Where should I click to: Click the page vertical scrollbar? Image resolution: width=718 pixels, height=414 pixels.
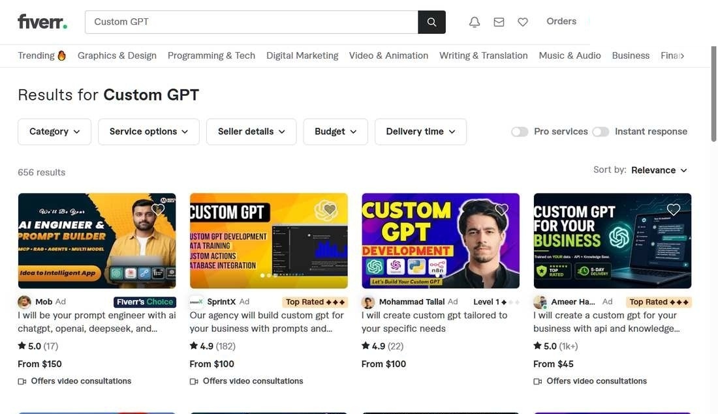pyautogui.click(x=713, y=94)
